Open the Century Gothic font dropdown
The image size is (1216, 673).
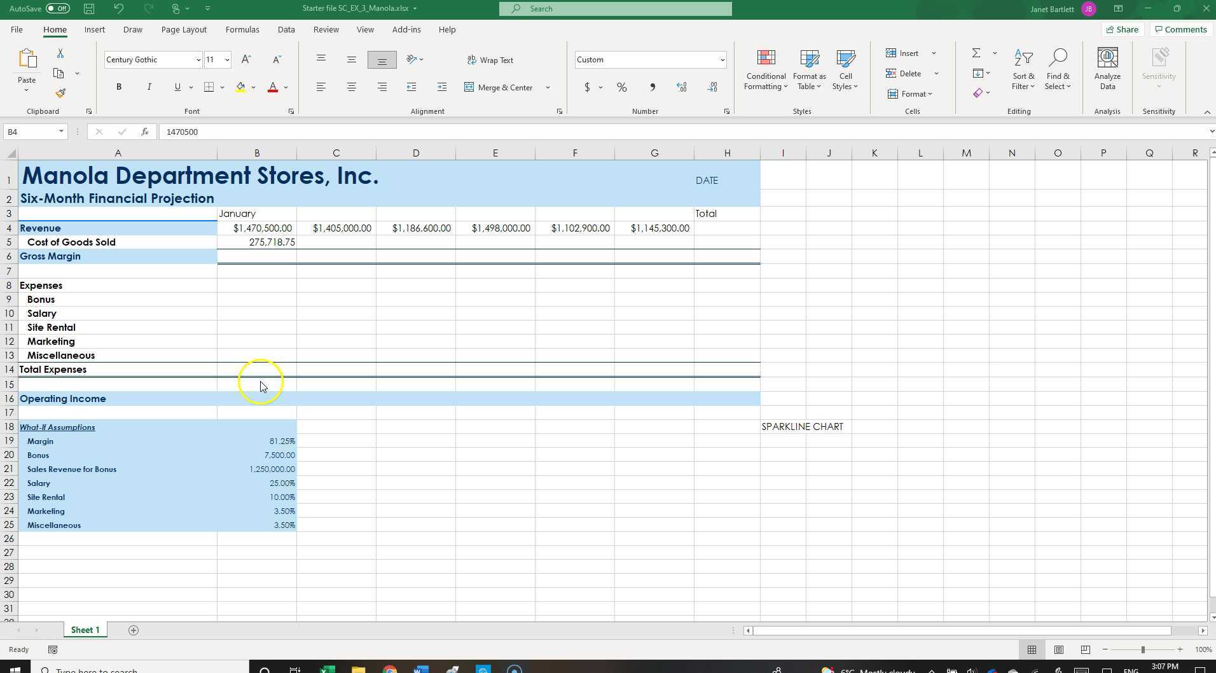pos(198,59)
